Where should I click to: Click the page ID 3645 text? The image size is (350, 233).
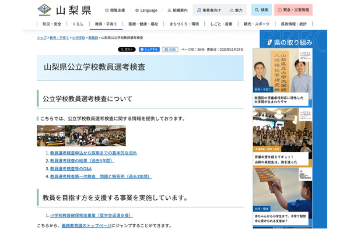coord(192,50)
